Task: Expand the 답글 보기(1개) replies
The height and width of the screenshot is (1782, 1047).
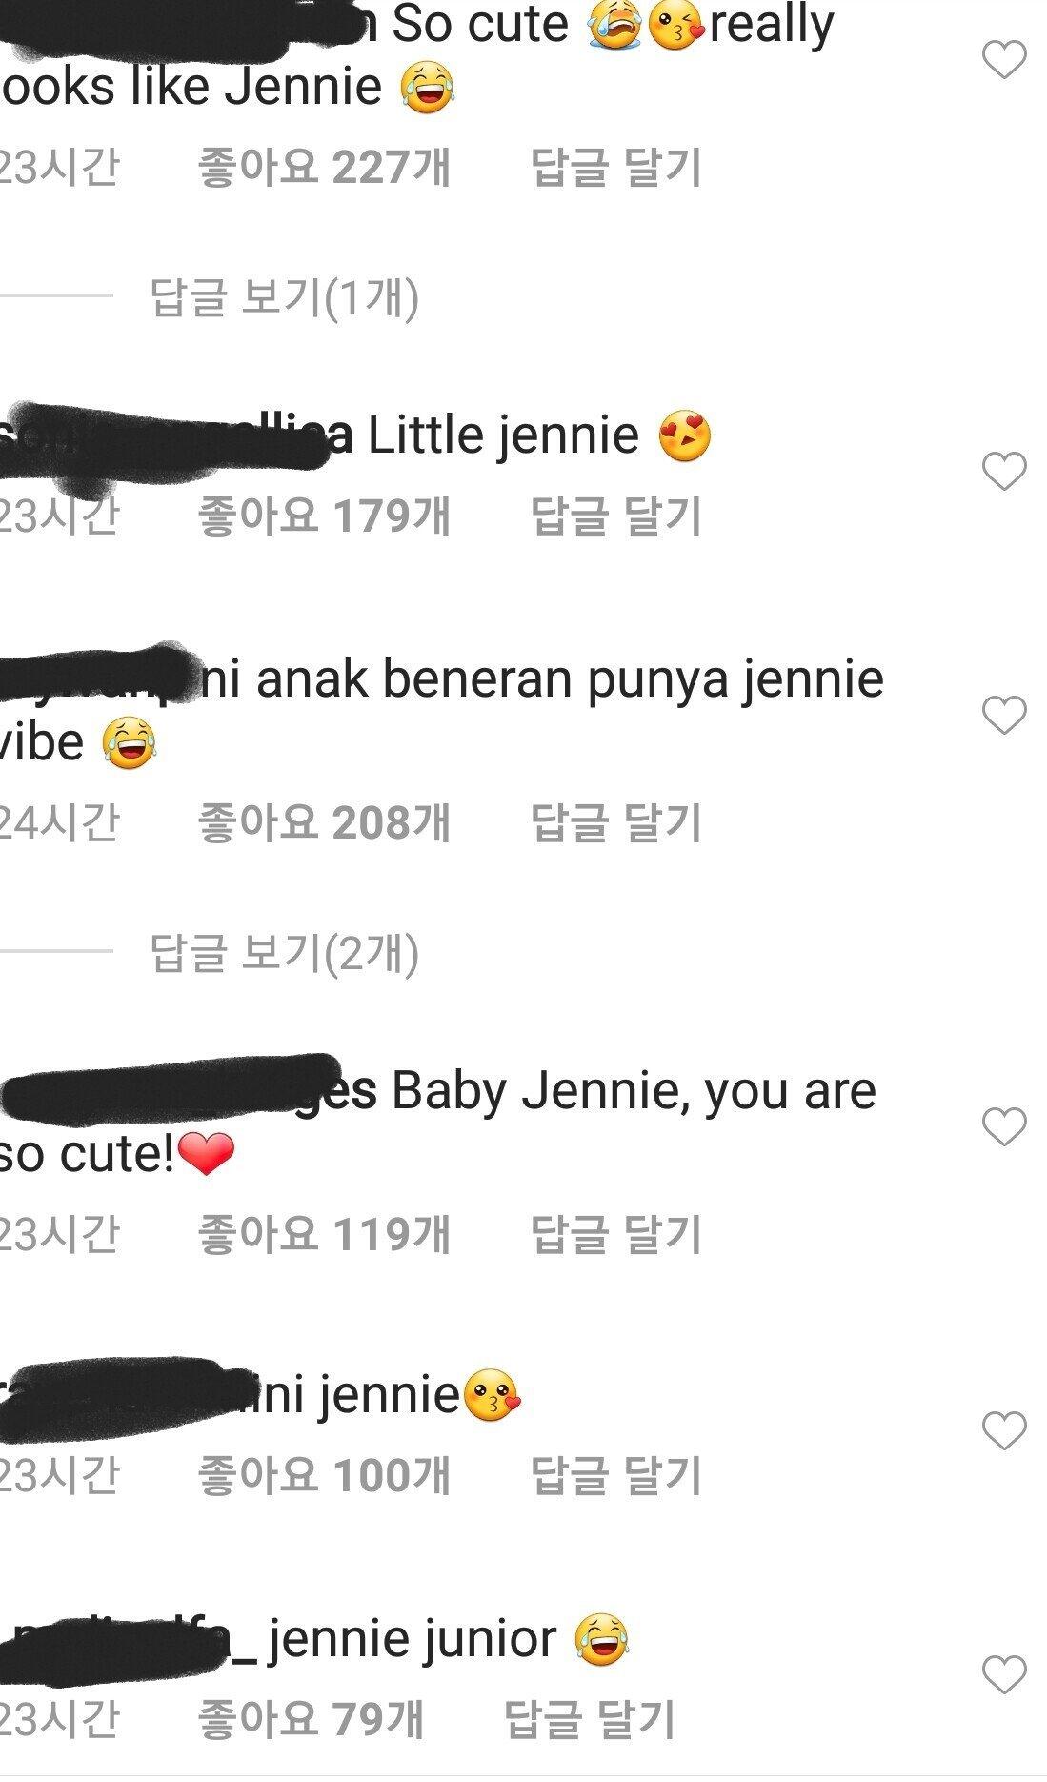Action: click(x=284, y=297)
